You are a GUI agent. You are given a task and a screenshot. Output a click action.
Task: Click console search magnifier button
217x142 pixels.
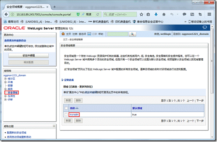[132, 34]
